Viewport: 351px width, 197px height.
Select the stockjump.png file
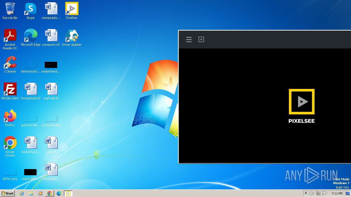tap(51, 121)
